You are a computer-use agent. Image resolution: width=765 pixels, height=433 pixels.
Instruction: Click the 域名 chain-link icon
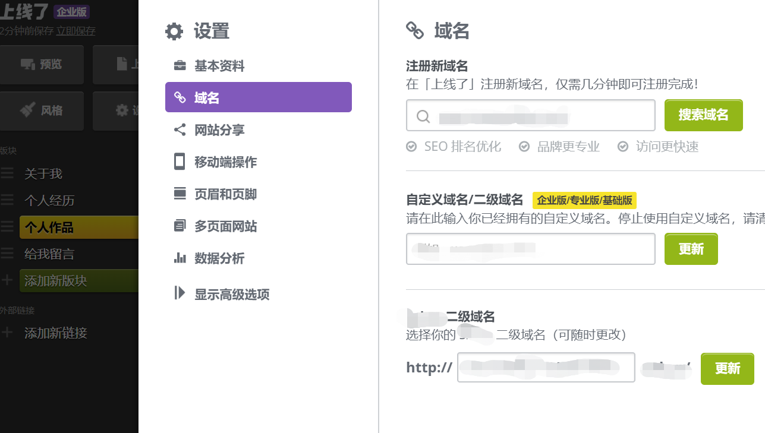tap(180, 97)
